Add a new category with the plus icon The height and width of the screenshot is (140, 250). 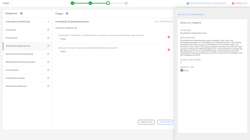click(x=21, y=13)
